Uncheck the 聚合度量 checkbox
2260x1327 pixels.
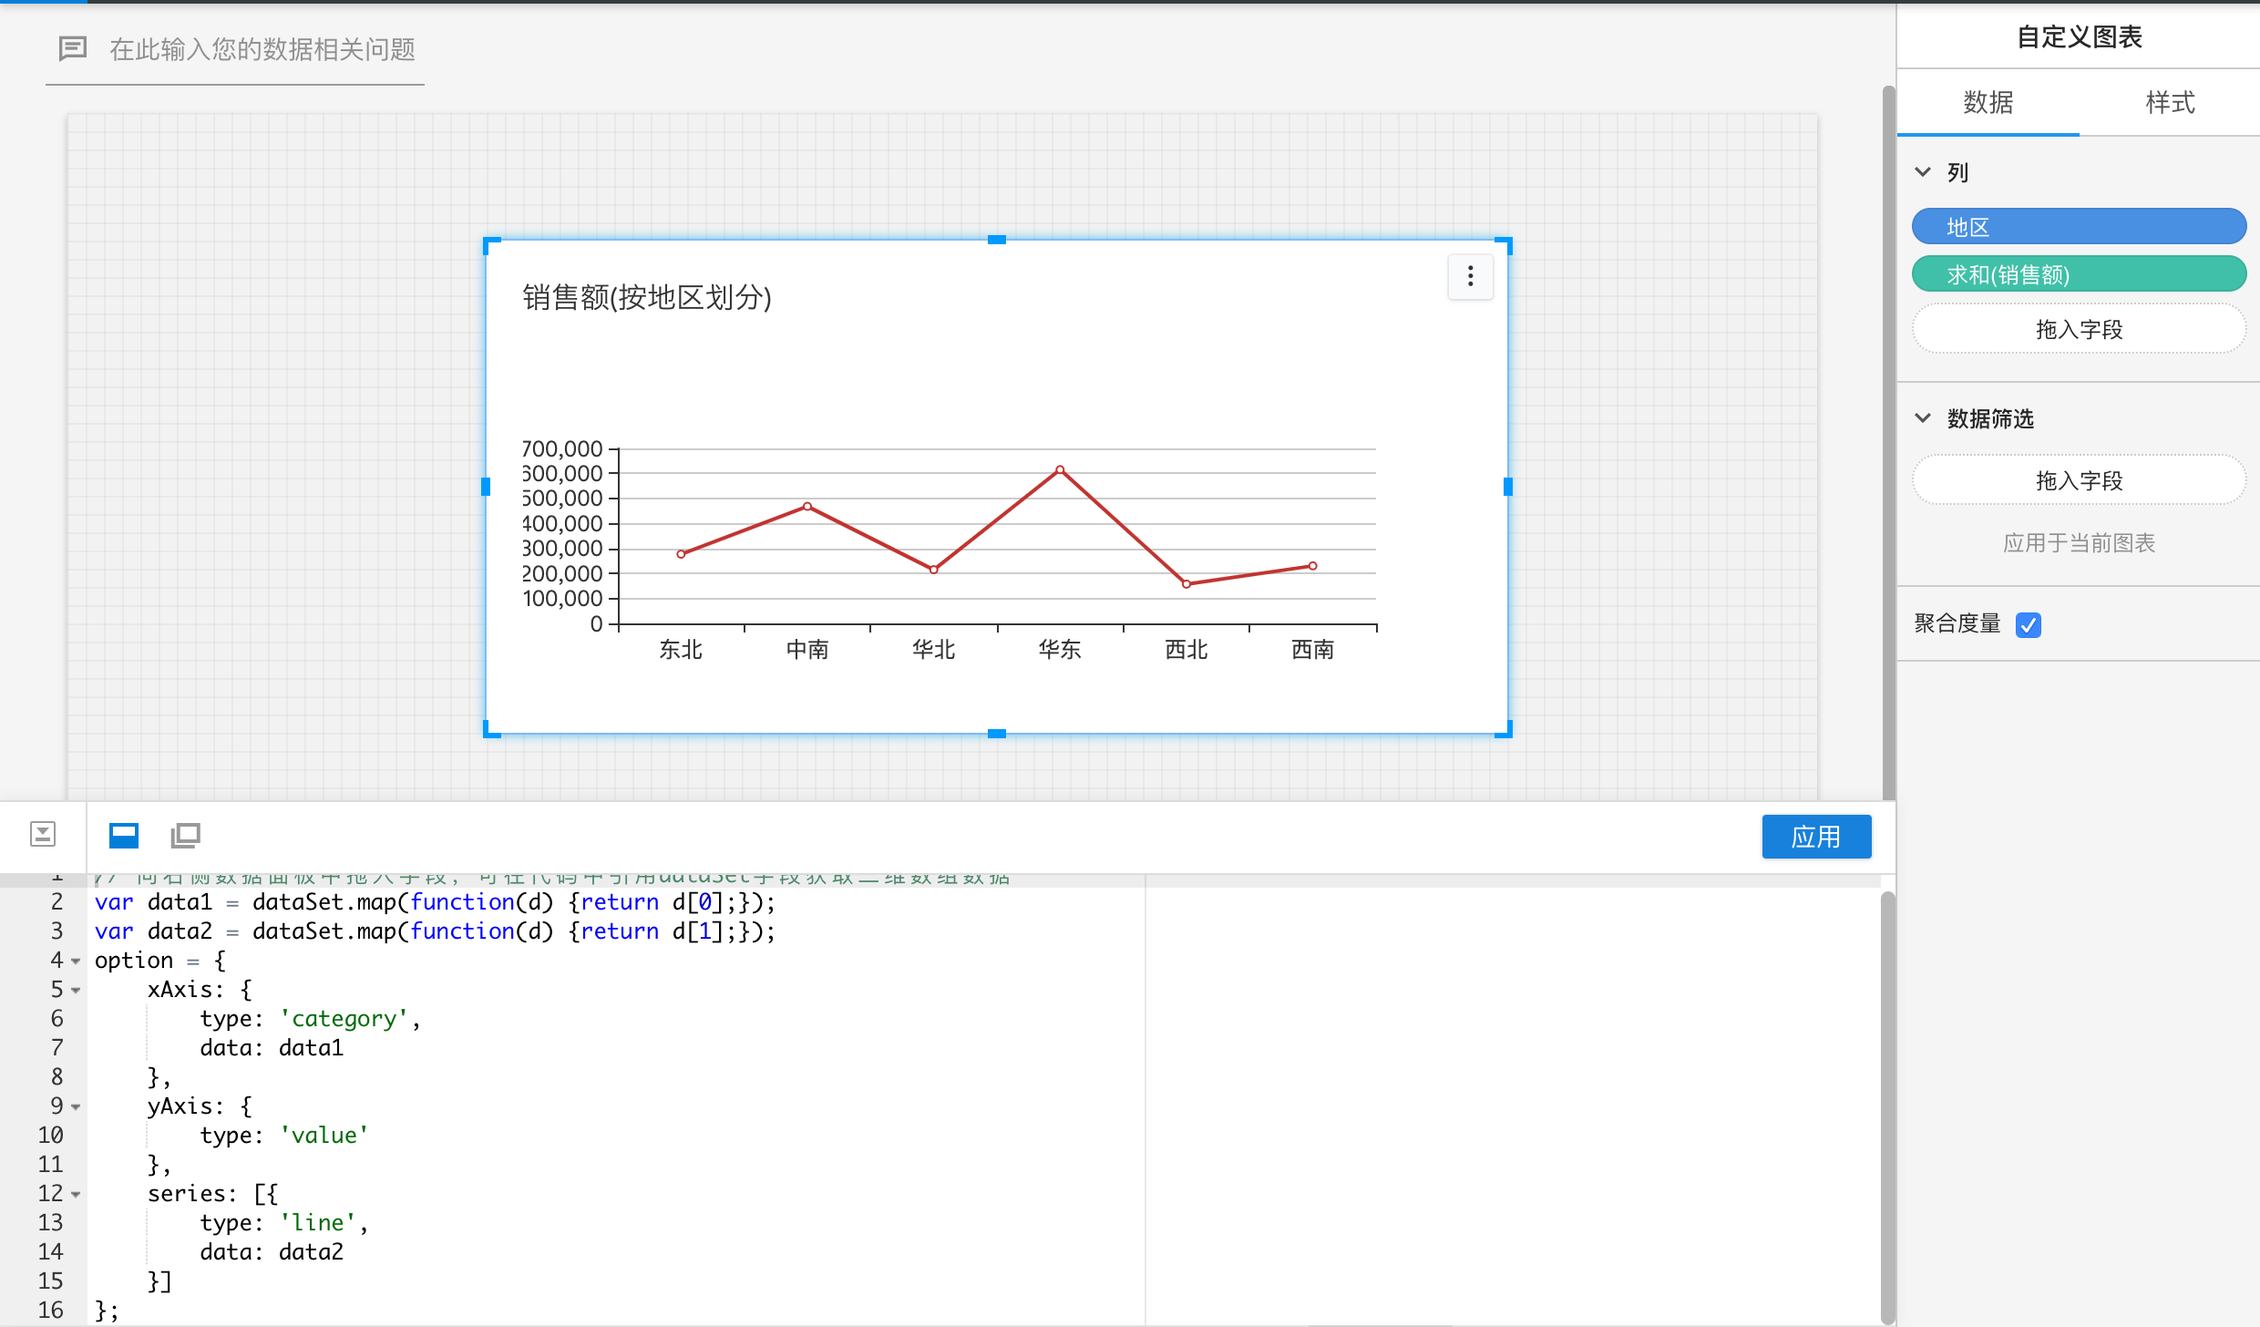(x=2029, y=624)
